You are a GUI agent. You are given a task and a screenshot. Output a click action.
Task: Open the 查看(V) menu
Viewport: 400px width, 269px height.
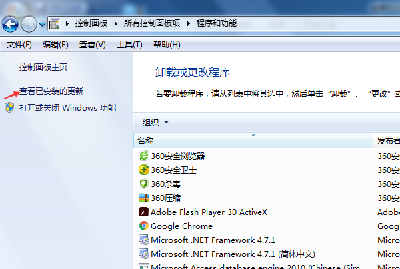click(x=93, y=45)
